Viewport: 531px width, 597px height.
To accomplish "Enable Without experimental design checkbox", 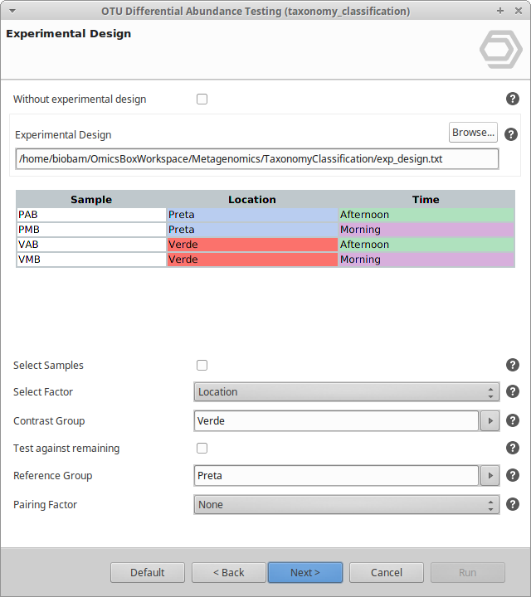I will pyautogui.click(x=202, y=99).
